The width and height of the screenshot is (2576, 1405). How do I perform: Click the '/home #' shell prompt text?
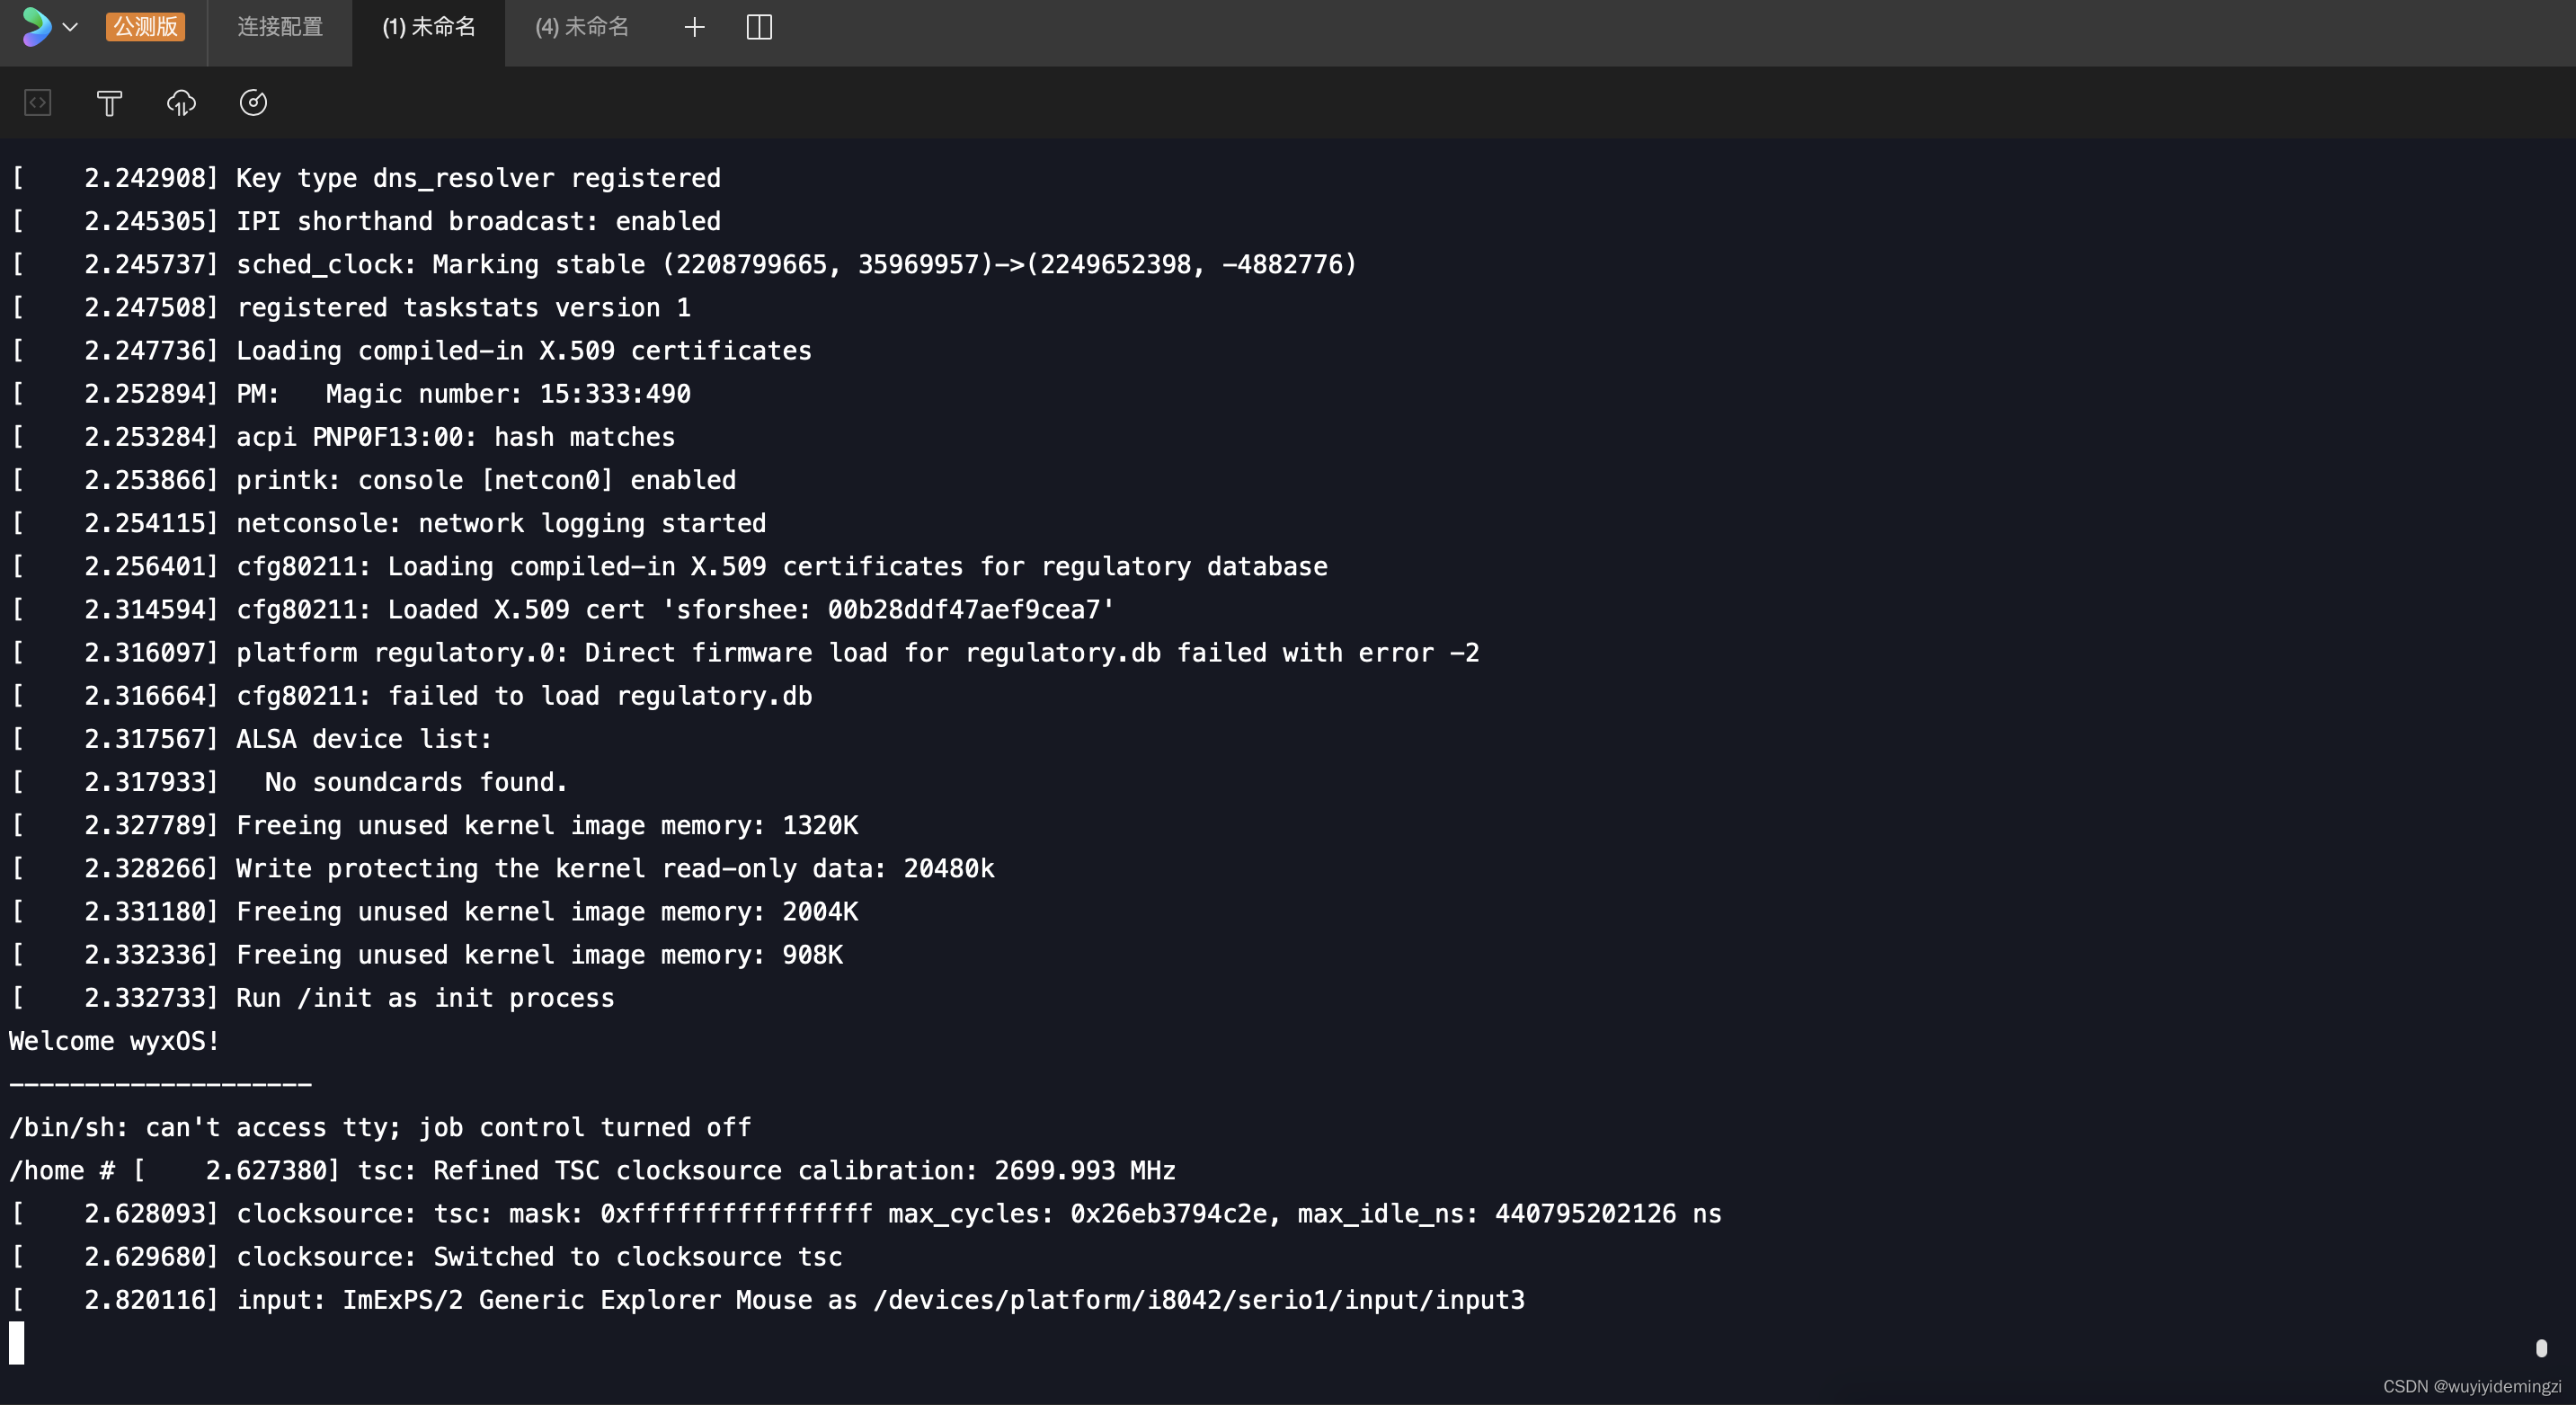click(62, 1170)
